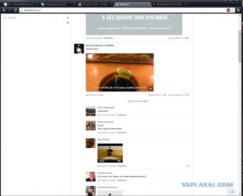Play the Venus flytrap Santa gif
Screen dimensions: 243x196
pyautogui.click(x=120, y=72)
